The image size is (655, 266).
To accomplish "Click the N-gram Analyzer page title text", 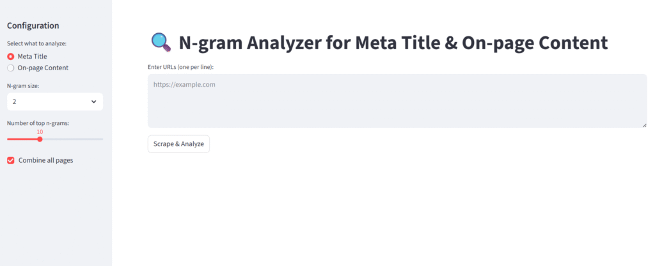I will click(x=393, y=43).
